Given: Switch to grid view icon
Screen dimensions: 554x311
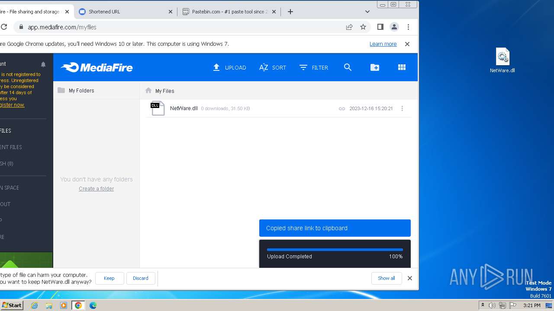Looking at the screenshot, I should 402,67.
